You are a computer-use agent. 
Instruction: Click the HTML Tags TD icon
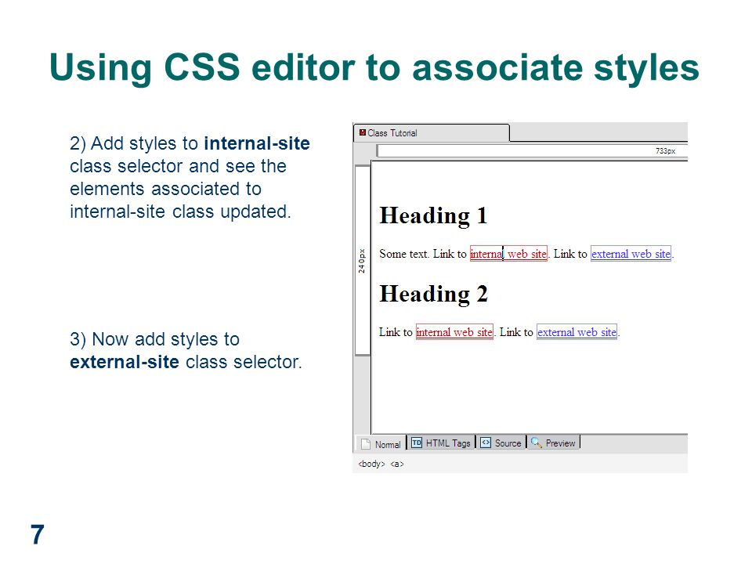pos(417,443)
